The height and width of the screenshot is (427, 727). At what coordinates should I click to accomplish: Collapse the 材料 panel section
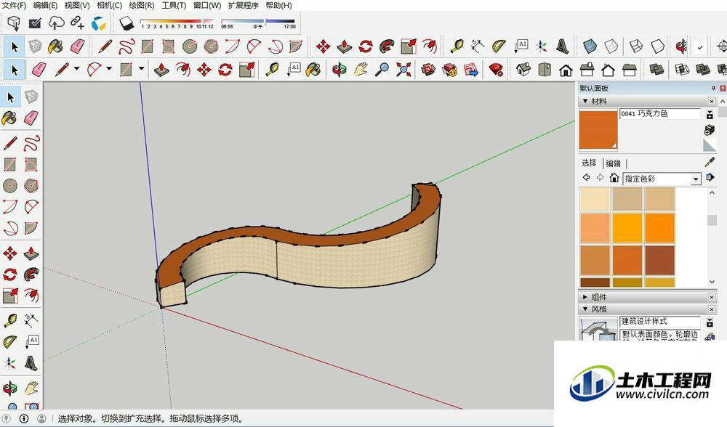pyautogui.click(x=585, y=101)
